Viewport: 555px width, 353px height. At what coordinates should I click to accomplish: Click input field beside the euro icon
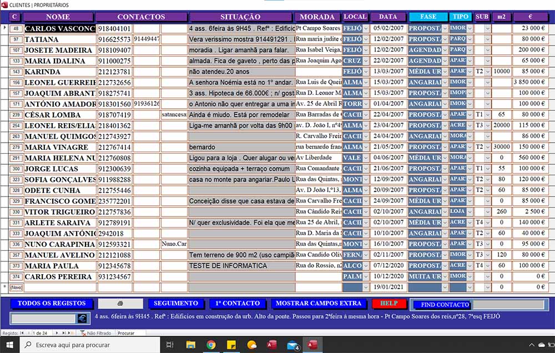(44, 319)
